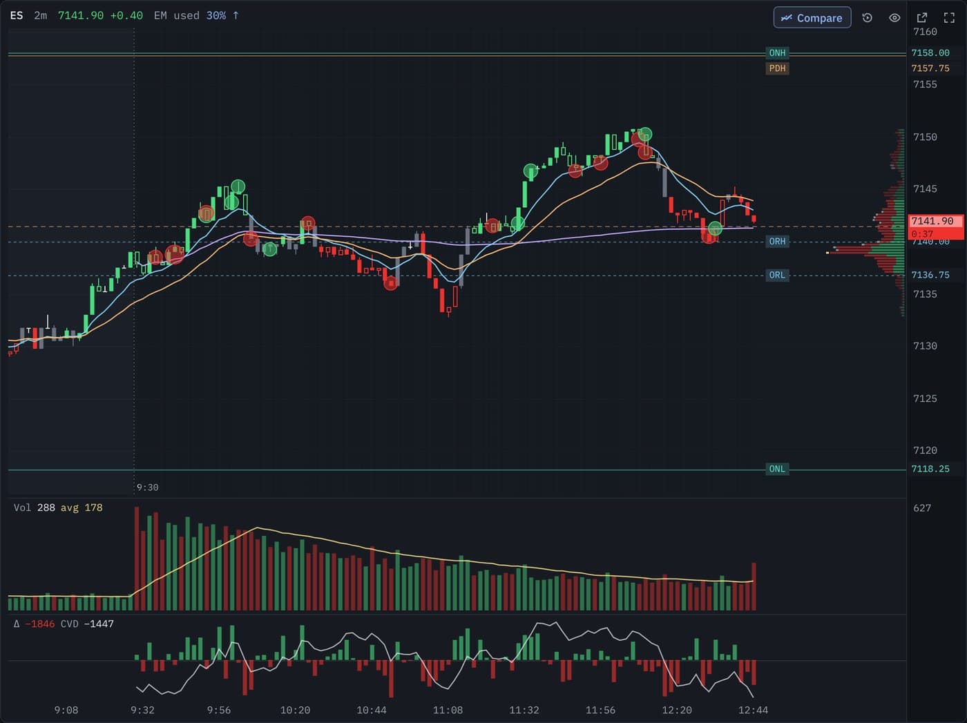
Task: Click the 9:56 time axis label
Action: (219, 710)
